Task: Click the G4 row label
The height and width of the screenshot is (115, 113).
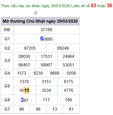Action: pos(7,73)
